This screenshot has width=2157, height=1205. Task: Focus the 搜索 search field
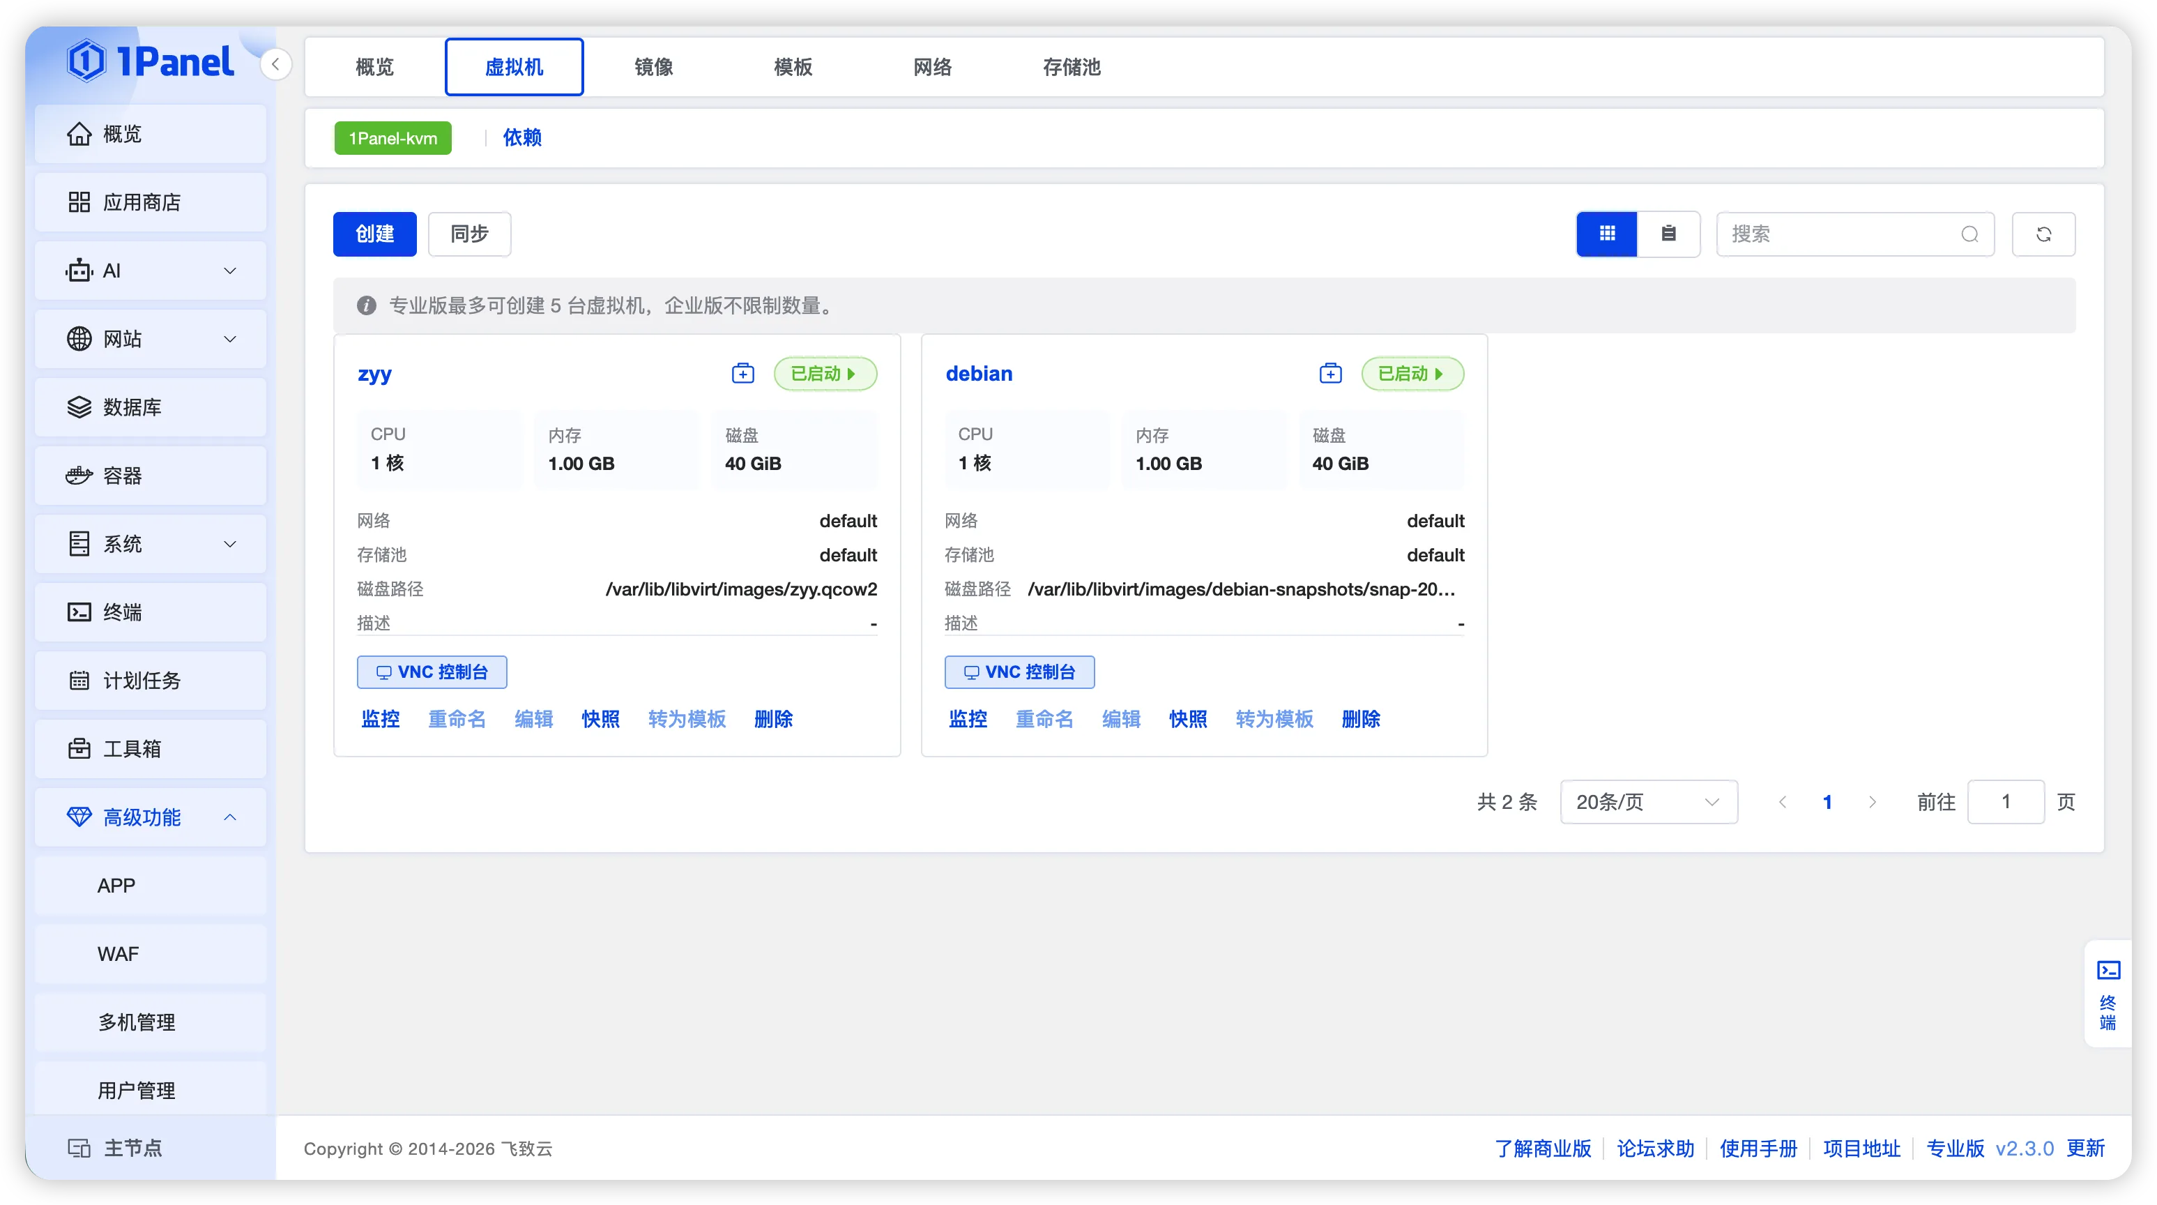[x=1854, y=234]
